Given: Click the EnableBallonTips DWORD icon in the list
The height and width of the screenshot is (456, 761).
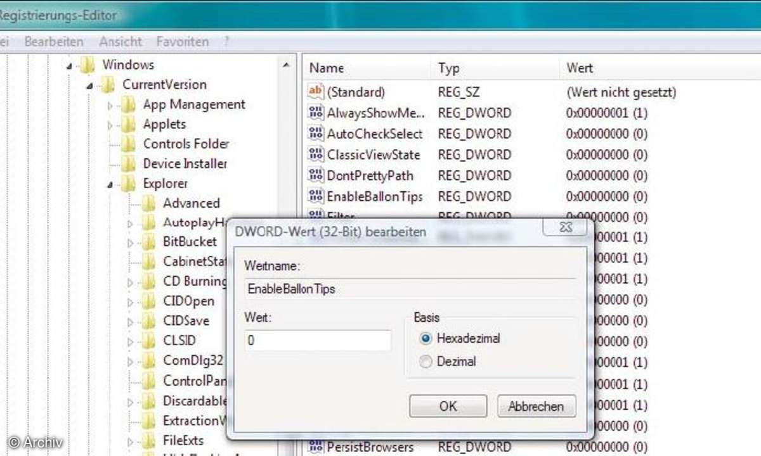Looking at the screenshot, I should tap(315, 196).
